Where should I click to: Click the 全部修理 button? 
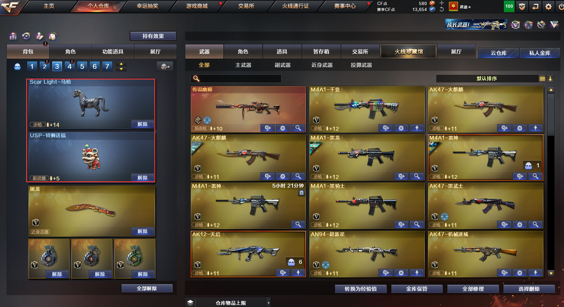point(473,289)
